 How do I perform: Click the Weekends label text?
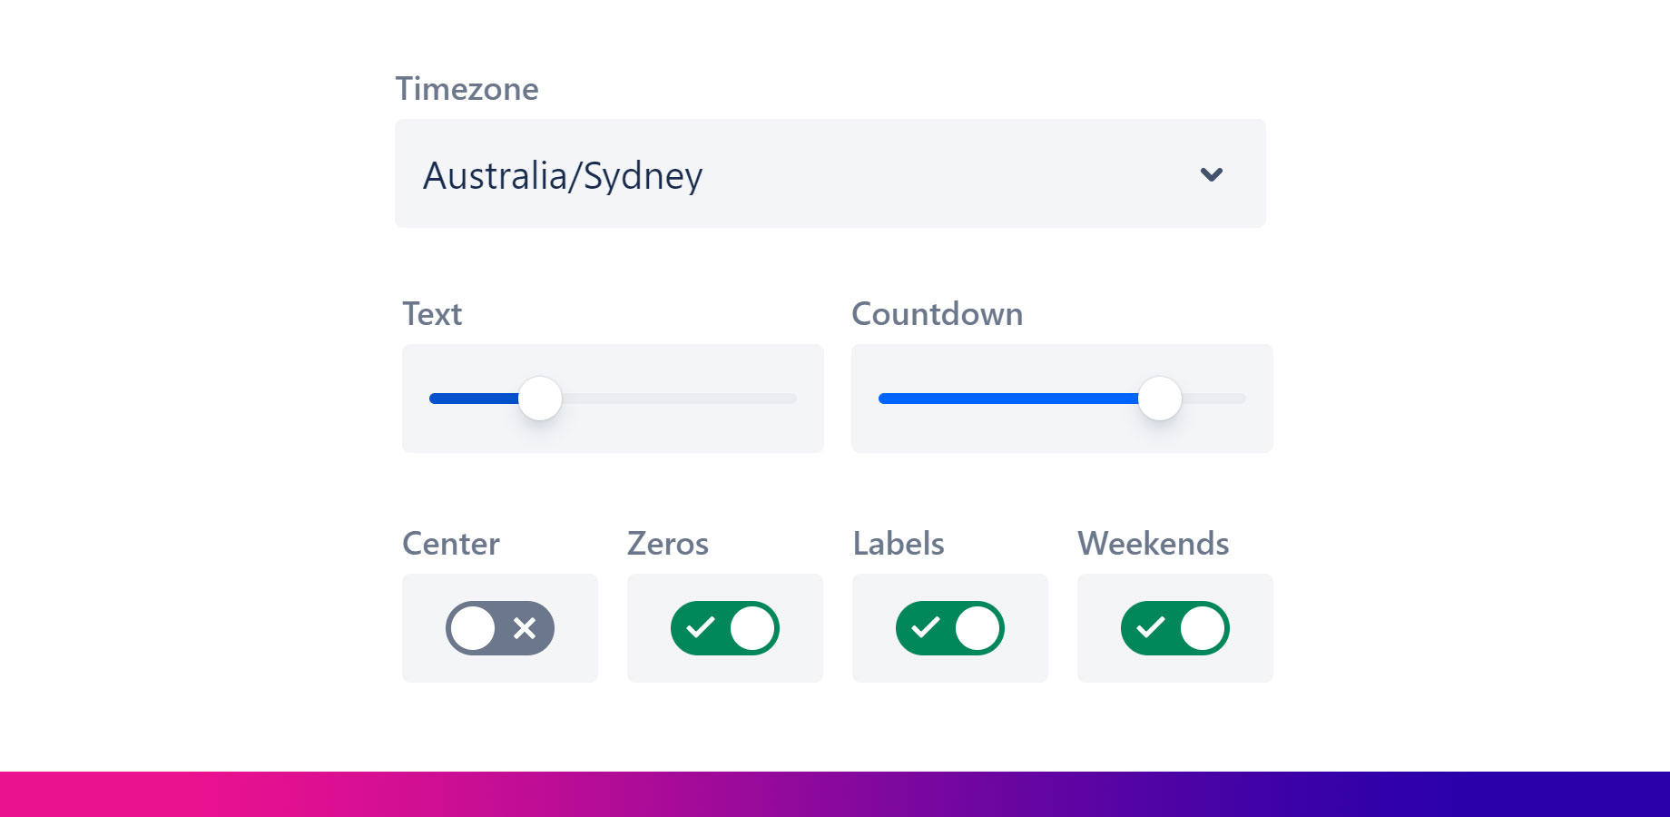[1153, 544]
